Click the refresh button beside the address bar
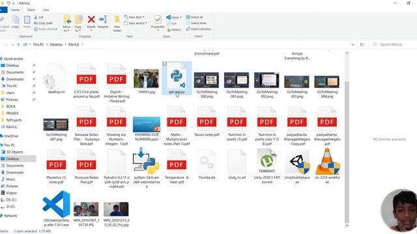 tap(362, 45)
